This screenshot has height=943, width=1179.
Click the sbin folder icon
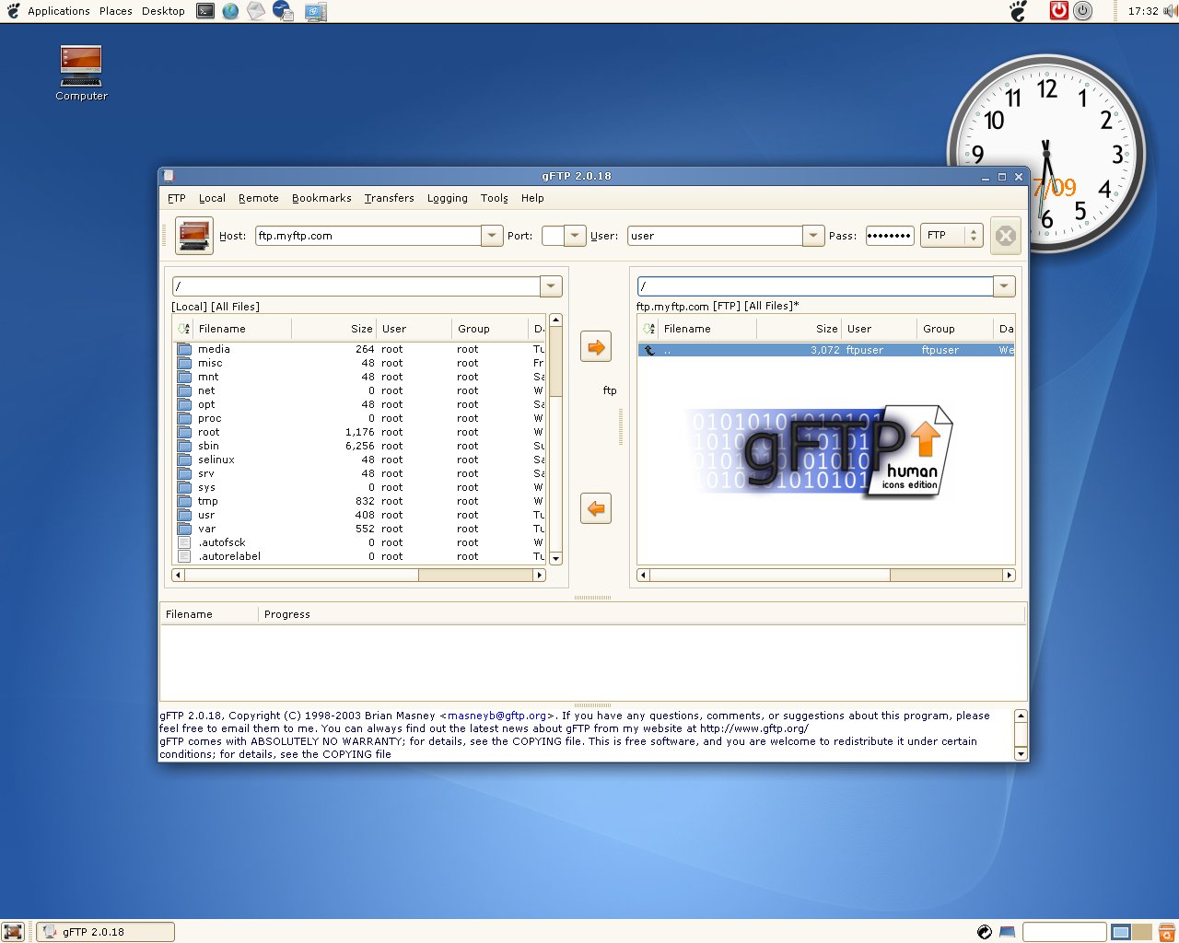pyautogui.click(x=184, y=446)
